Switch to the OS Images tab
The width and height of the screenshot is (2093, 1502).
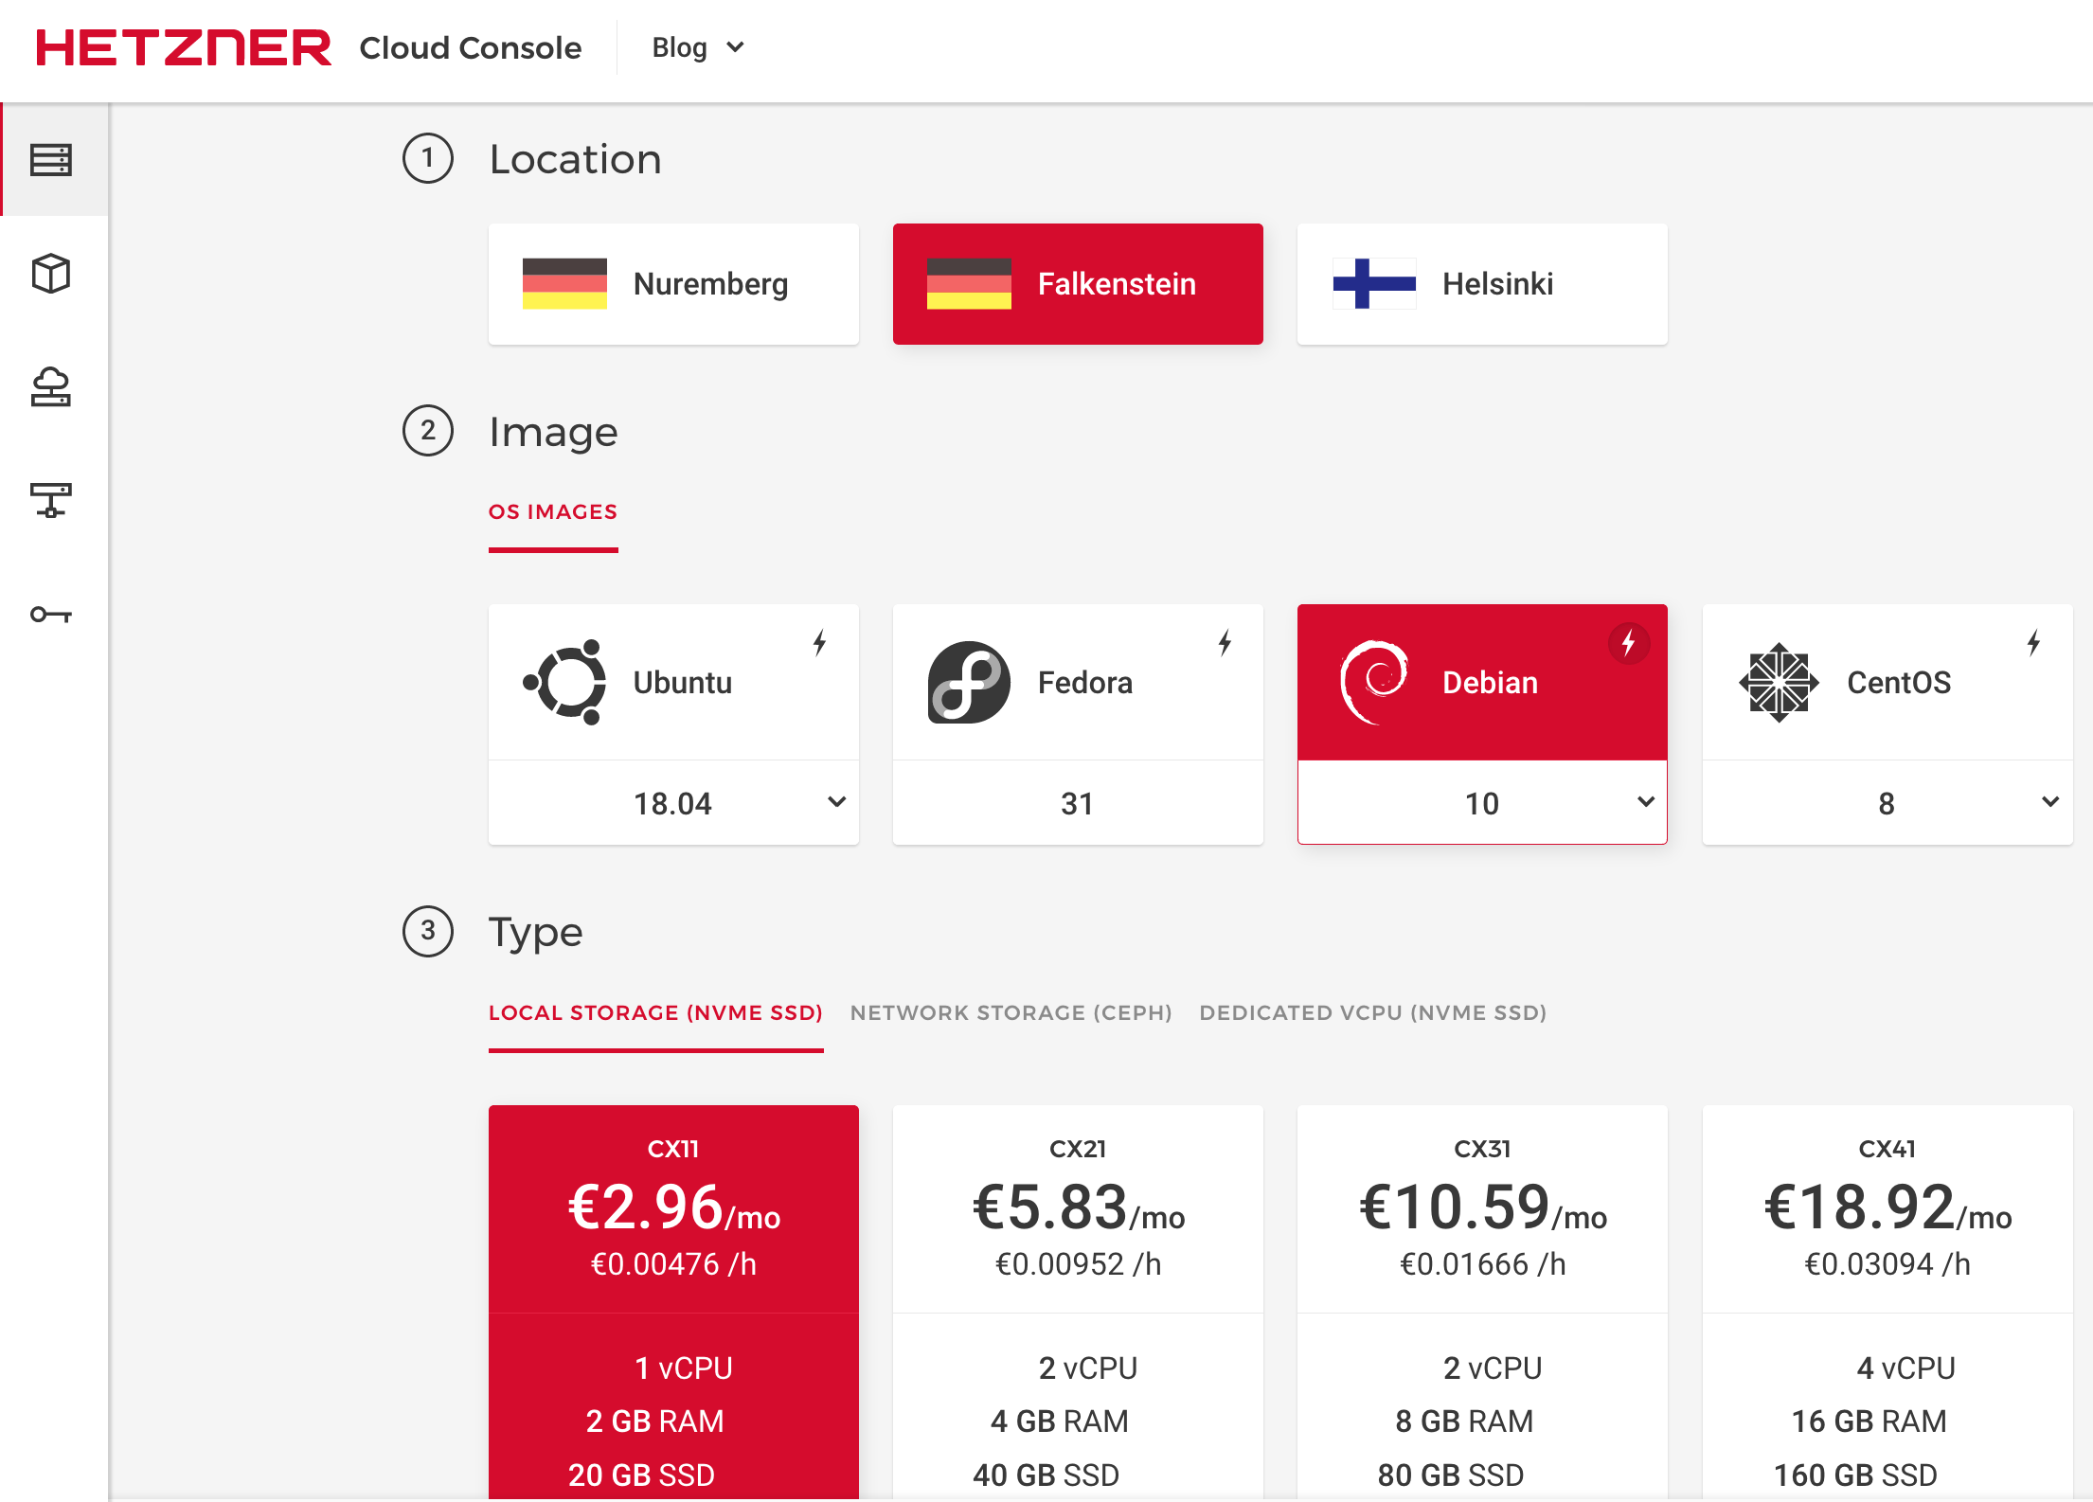click(x=553, y=512)
